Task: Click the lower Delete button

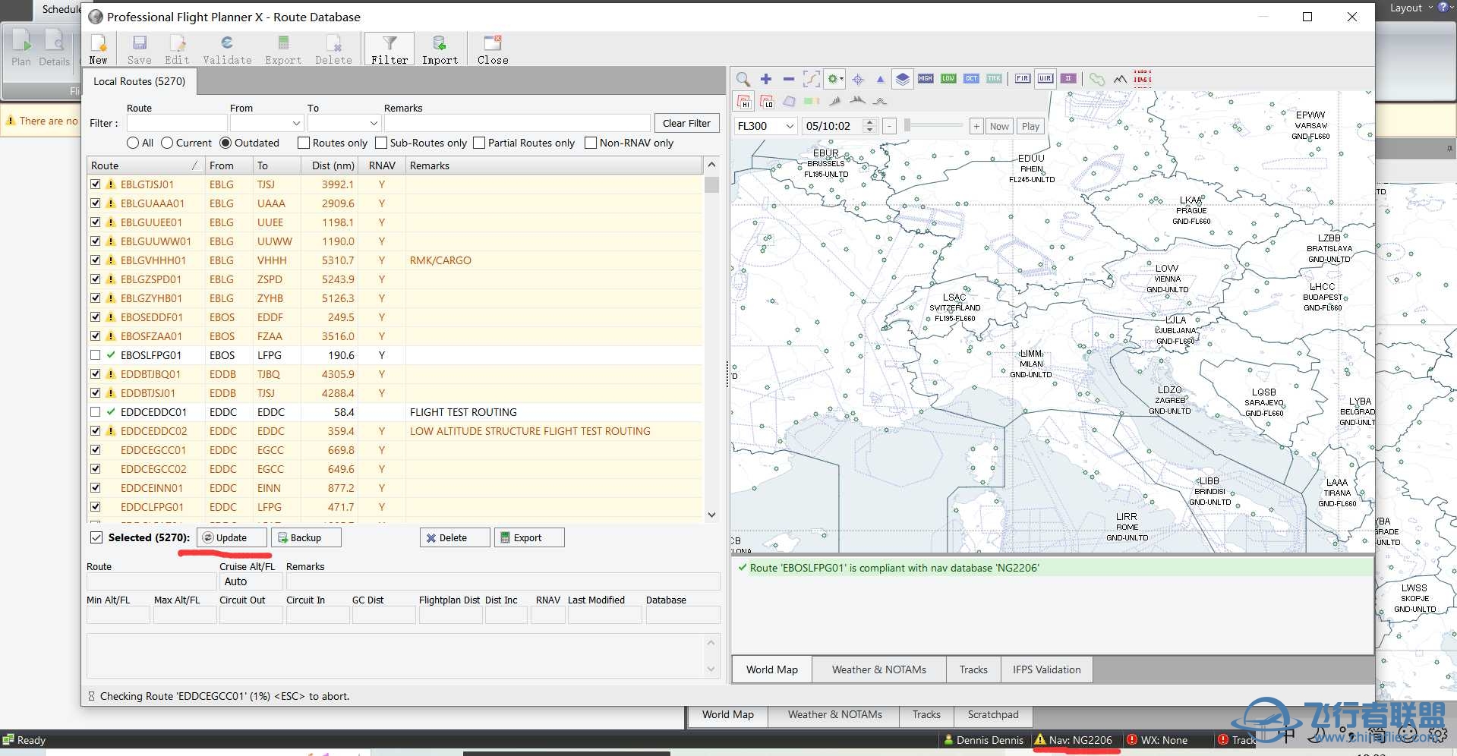Action: point(454,537)
